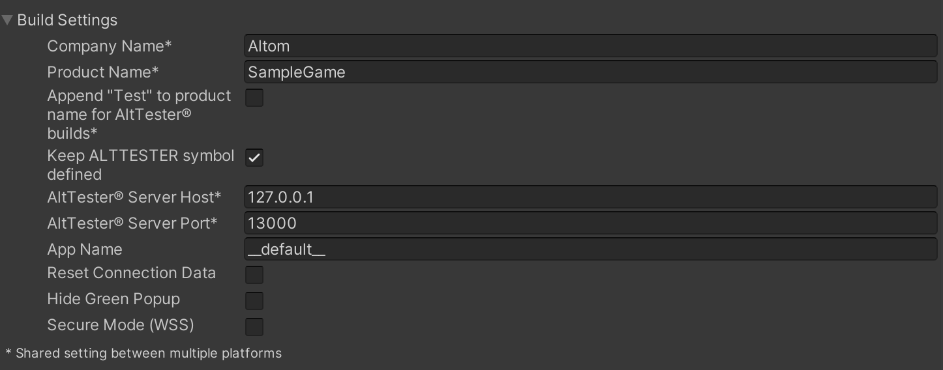The image size is (943, 370).
Task: Click the AltTester Server Host field
Action: [590, 197]
